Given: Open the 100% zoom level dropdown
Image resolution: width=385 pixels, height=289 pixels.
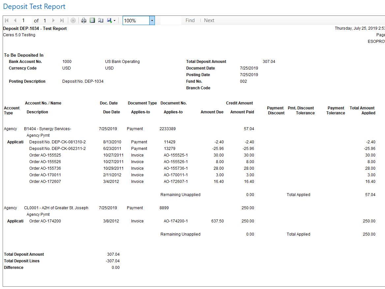Looking at the screenshot, I should pyautogui.click(x=152, y=20).
